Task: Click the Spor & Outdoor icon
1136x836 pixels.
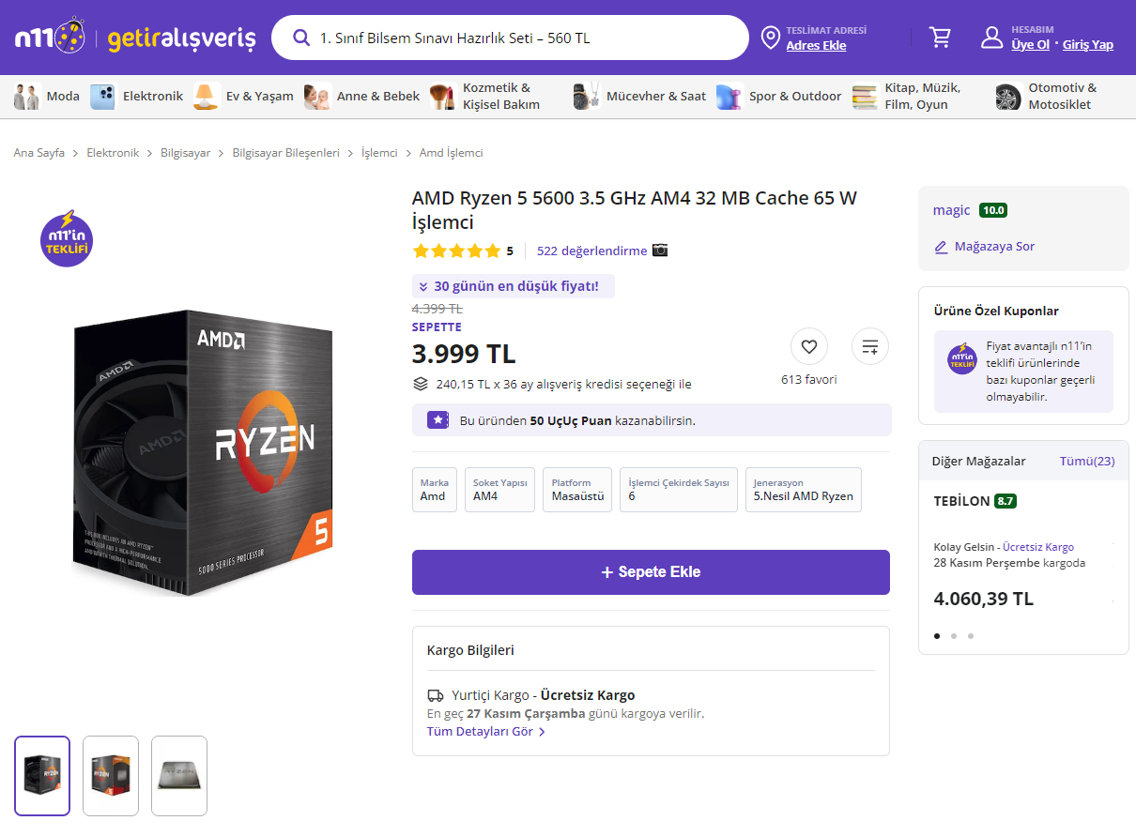Action: [729, 97]
